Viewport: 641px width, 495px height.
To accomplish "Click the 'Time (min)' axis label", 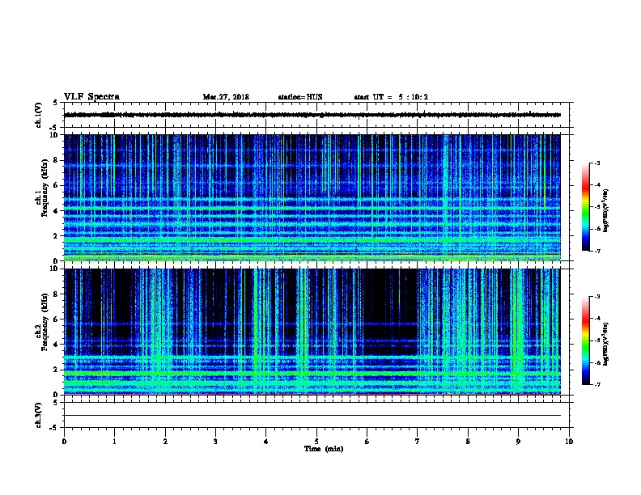I will 324,449.
